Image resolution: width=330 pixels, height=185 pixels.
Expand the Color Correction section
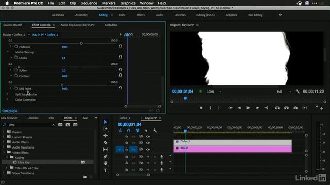[x=7, y=99]
